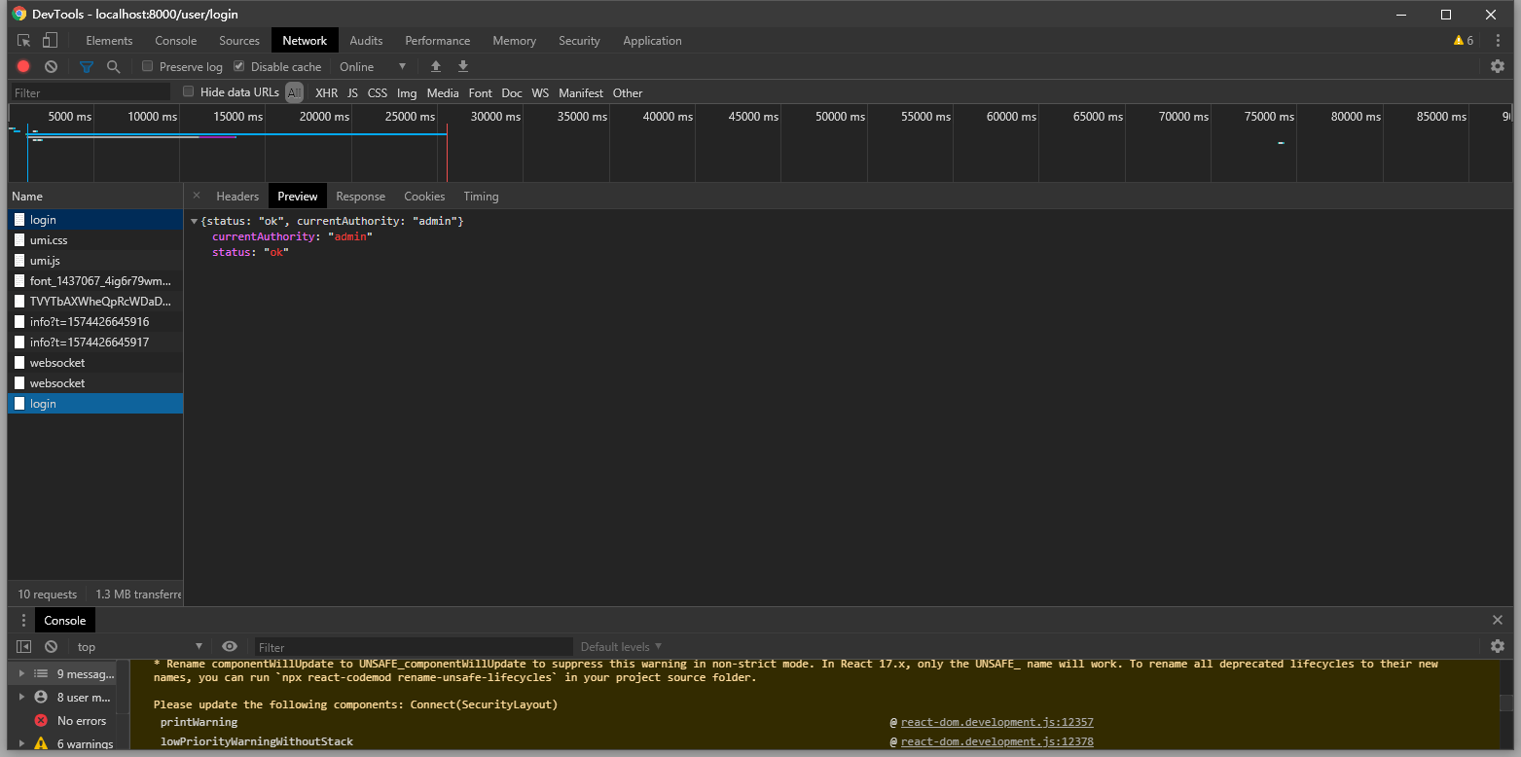Viewport: 1521px width, 757px height.
Task: Open the Security panel tab
Action: click(579, 41)
